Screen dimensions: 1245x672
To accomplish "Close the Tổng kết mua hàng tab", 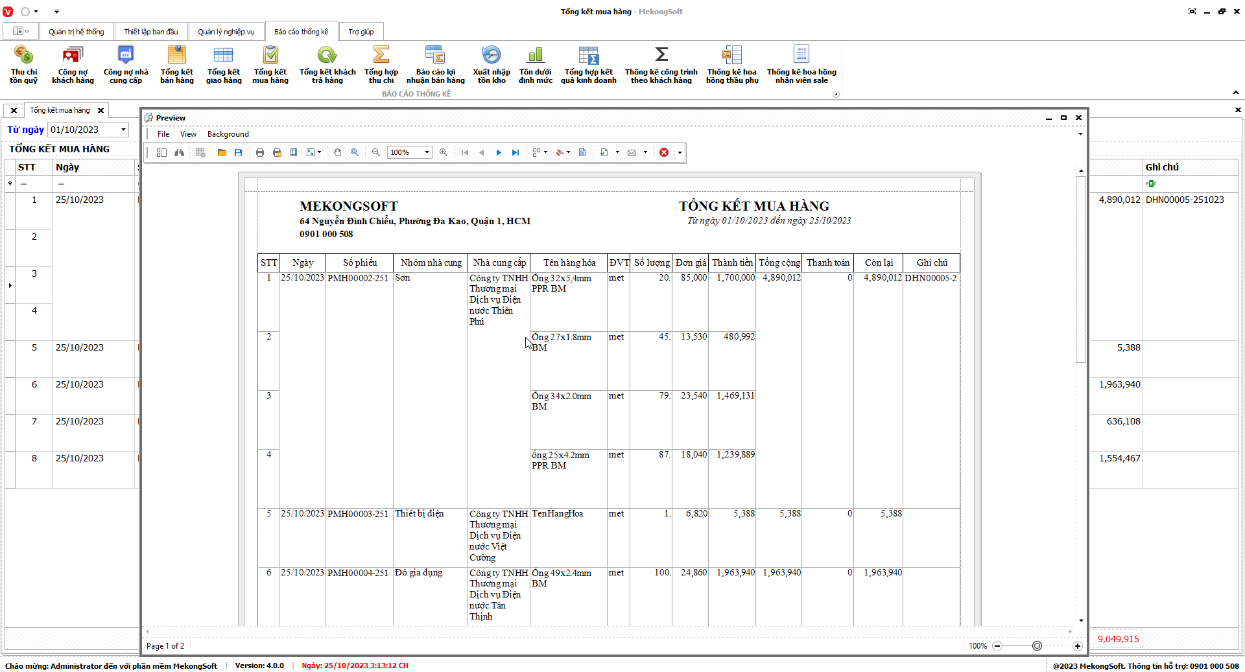I will (x=101, y=111).
